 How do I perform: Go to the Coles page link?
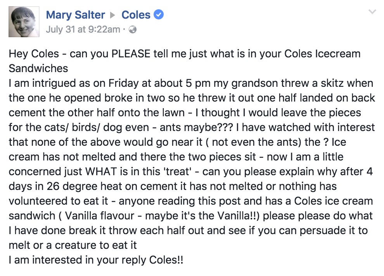136,15
